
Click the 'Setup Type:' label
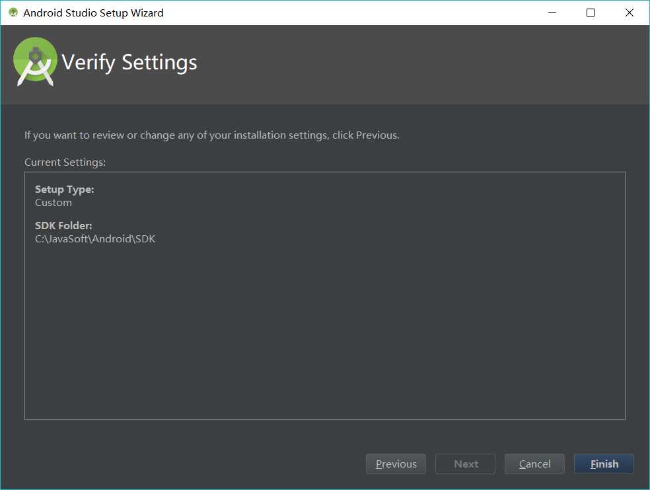[x=64, y=190]
